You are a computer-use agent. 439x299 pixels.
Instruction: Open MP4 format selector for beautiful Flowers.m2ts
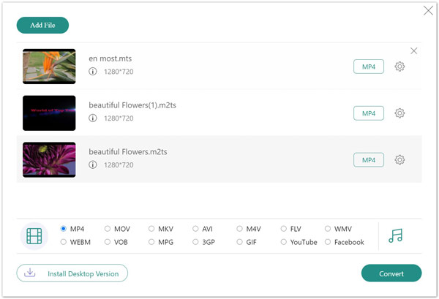pos(368,159)
